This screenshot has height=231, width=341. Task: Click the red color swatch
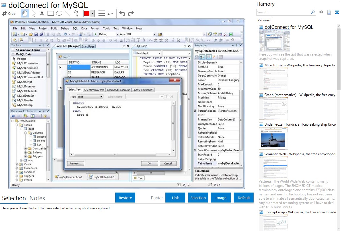point(87,13)
